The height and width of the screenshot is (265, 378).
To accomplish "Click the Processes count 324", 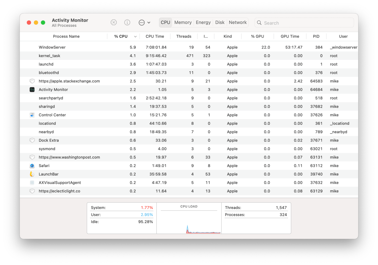I will (283, 215).
